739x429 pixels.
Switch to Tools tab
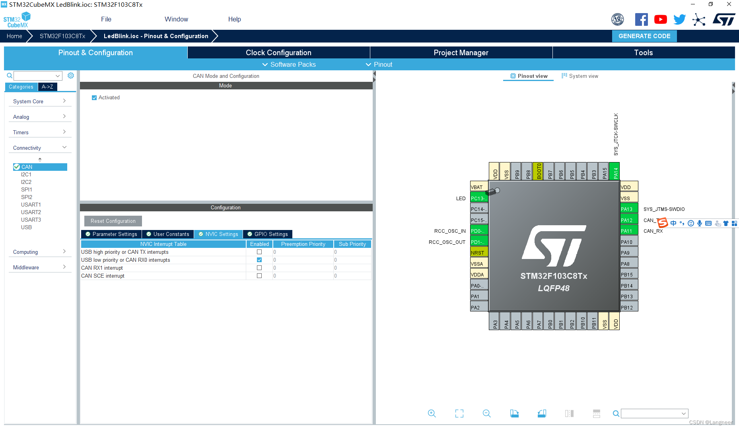tap(644, 52)
